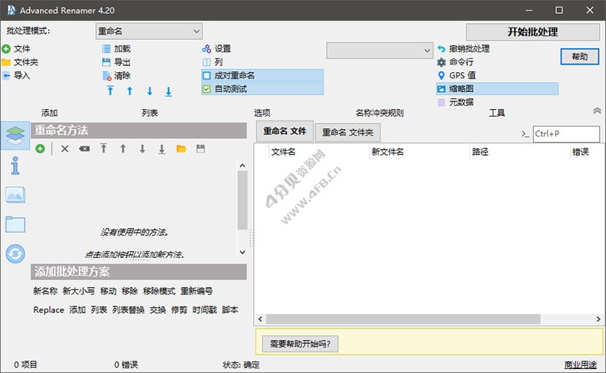Clear all methods with backspace icon
Image resolution: width=606 pixels, height=373 pixels.
[84, 149]
